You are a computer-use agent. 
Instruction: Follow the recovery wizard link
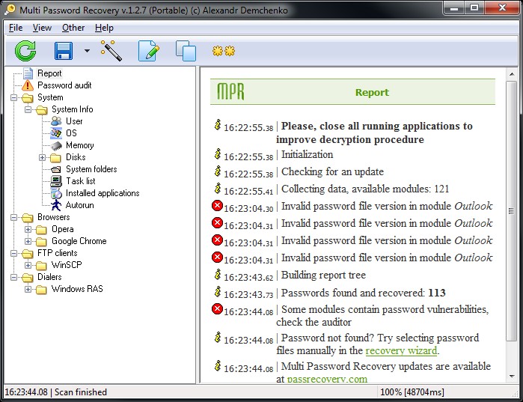point(401,350)
